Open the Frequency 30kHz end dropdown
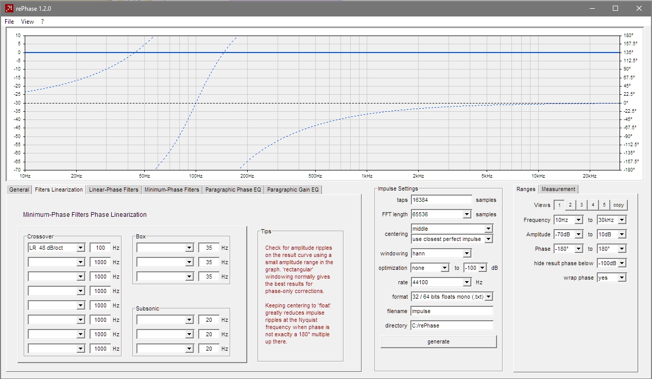Viewport: 652px width, 379px height. point(612,220)
